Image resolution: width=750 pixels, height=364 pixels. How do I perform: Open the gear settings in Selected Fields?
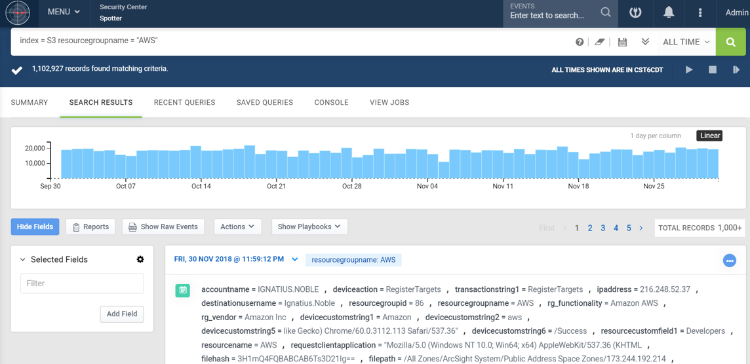tap(140, 259)
